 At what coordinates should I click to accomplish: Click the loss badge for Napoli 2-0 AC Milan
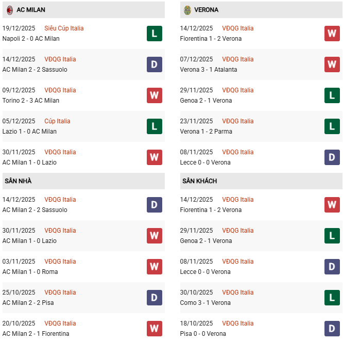pos(155,34)
